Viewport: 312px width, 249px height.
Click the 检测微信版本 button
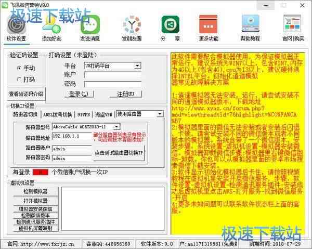35,215
